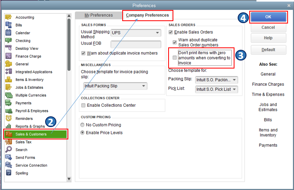The image size is (294, 190).
Task: Open the General preferences icon
Action: pos(8,64)
